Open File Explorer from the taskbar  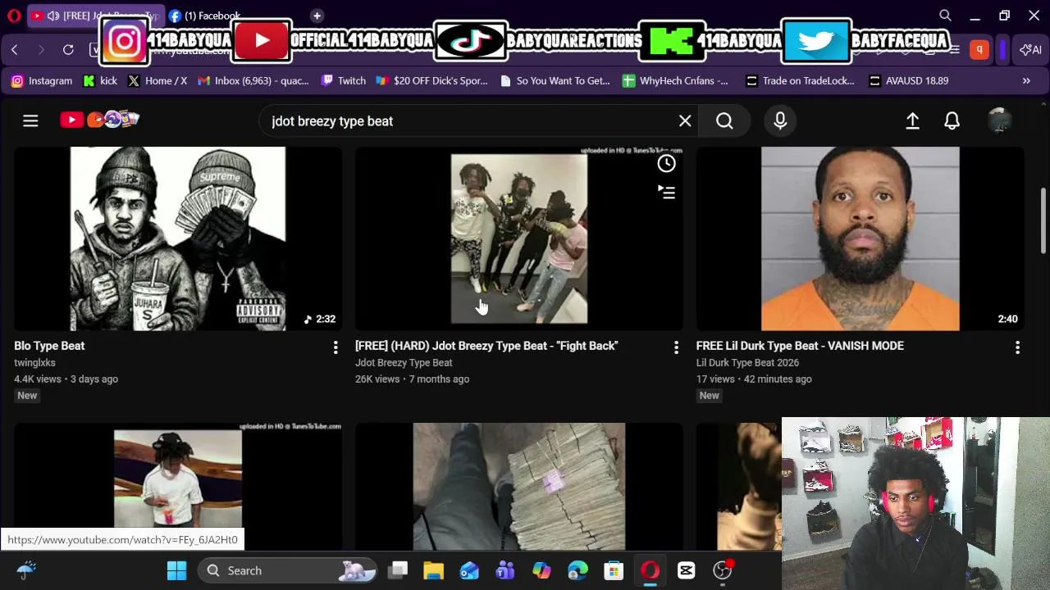click(433, 570)
